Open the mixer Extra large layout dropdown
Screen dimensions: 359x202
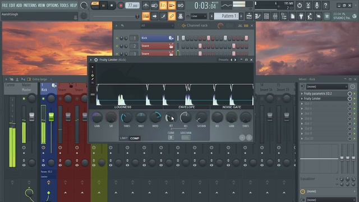click(42, 79)
